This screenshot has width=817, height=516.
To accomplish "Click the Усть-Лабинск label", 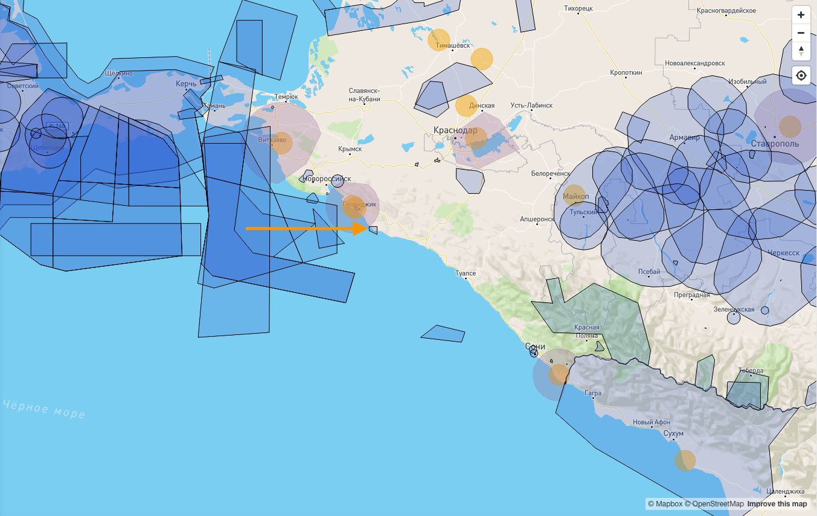I will click(x=531, y=105).
